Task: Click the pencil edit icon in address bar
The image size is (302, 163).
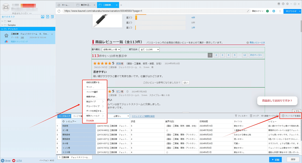Action: pos(248,11)
